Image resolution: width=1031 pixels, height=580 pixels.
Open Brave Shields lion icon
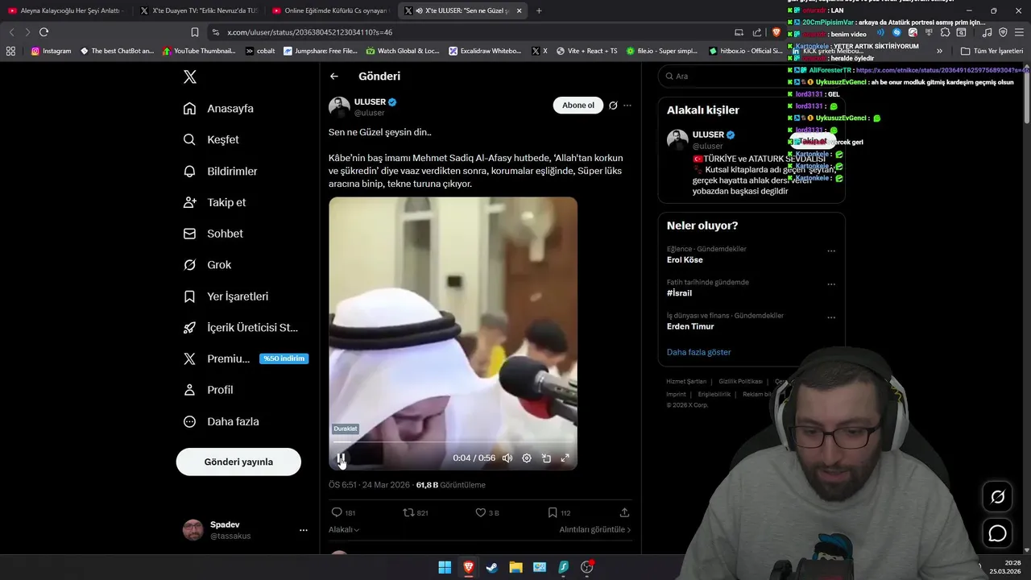point(776,32)
